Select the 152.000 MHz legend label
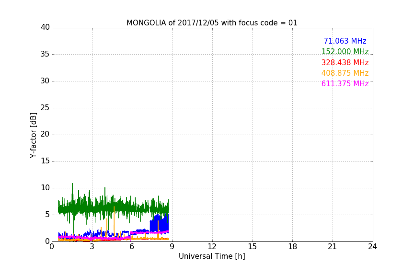 click(345, 51)
